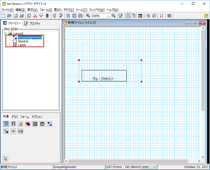Cut the selection with the scissors icon

35,16
